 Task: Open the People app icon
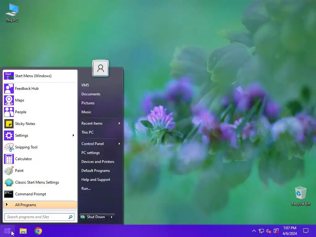(x=9, y=112)
